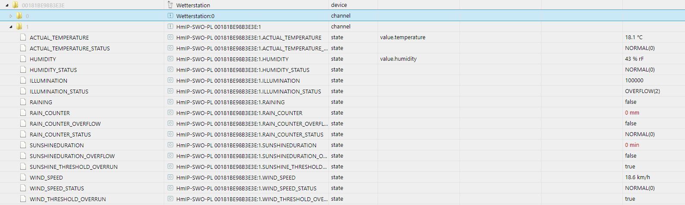This screenshot has width=685, height=205.
Task: Click the state icon beside 1.ACTUAL_TEMPERATURE name
Action: click(170, 37)
